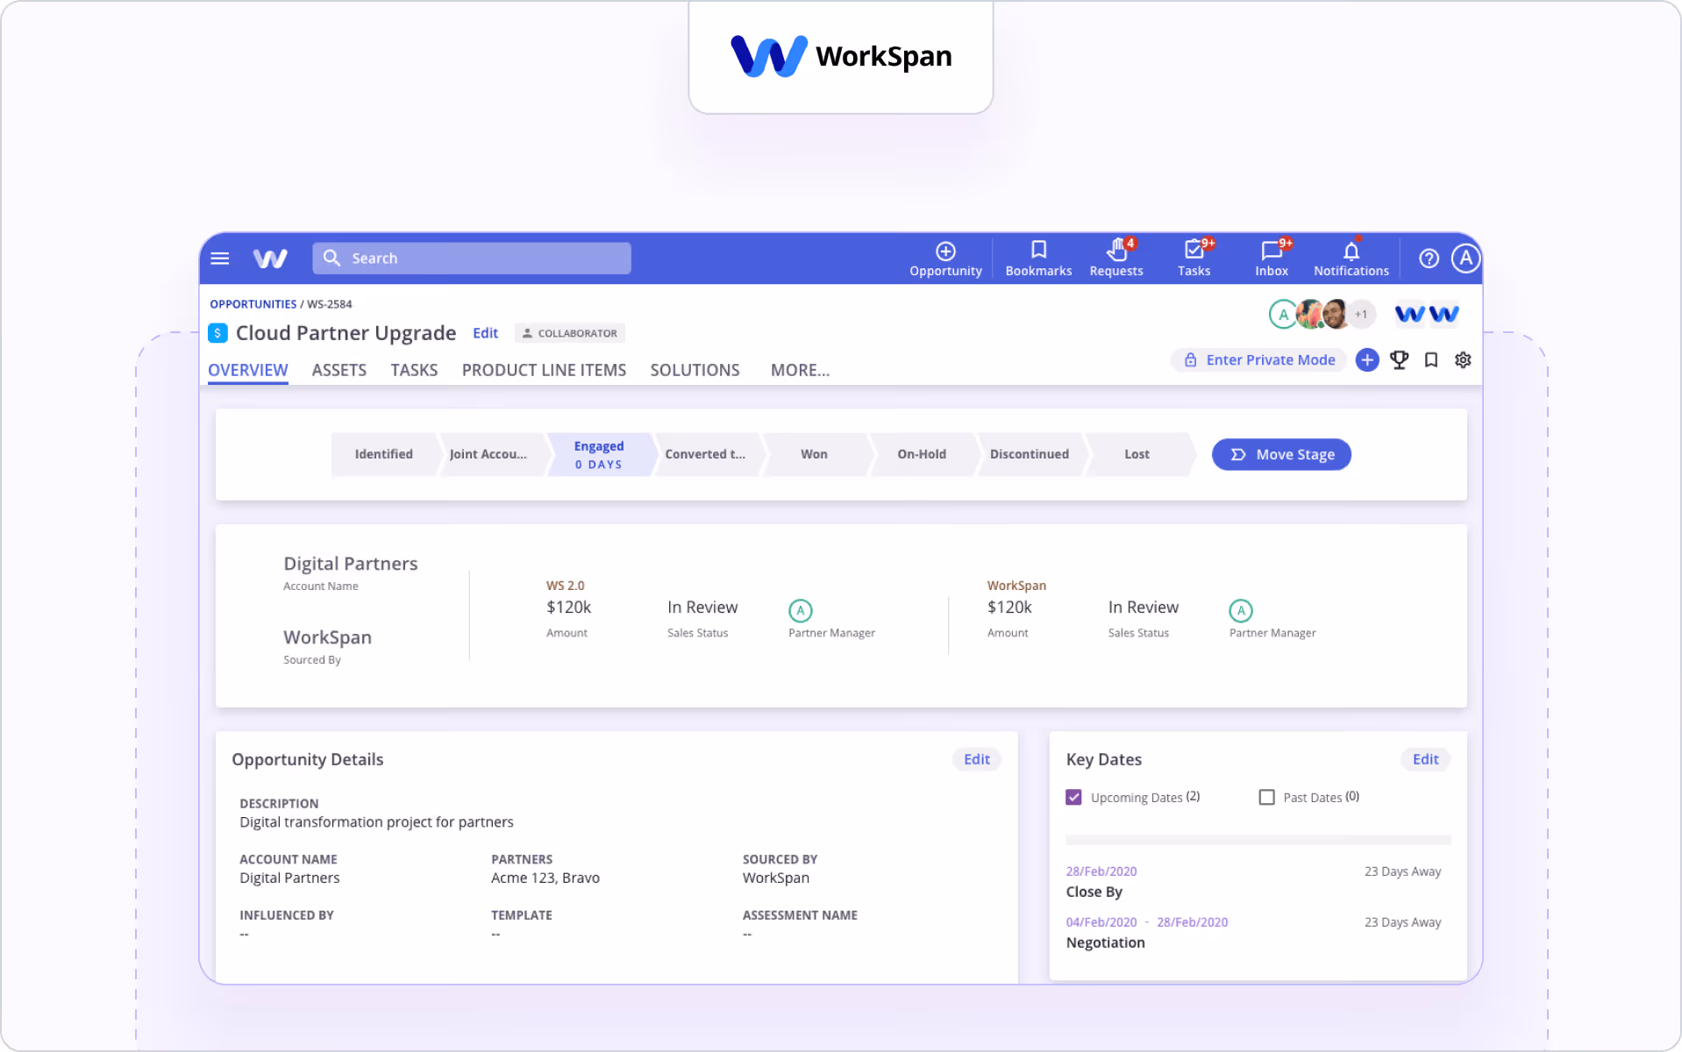This screenshot has height=1052, width=1682.
Task: Click the COLLABORATOR badge
Action: tap(570, 333)
